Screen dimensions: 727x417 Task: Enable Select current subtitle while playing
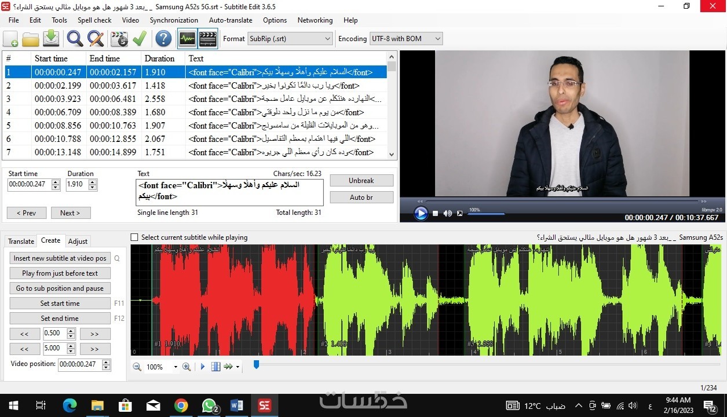point(134,237)
